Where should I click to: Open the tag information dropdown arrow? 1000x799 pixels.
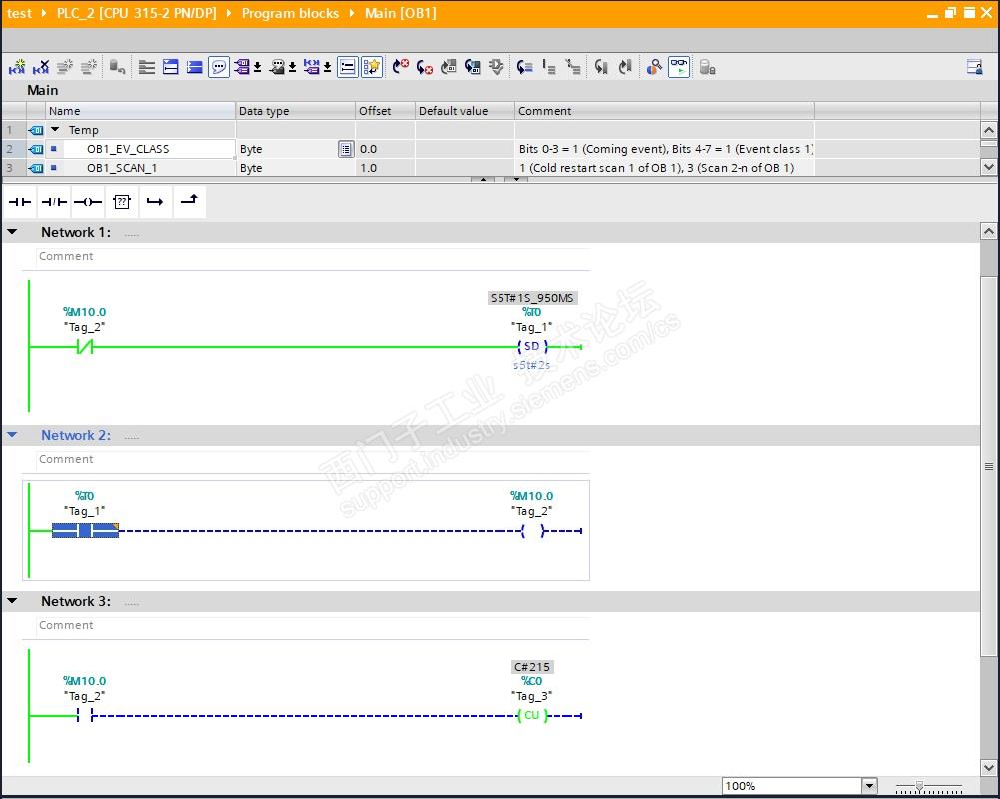(x=292, y=67)
